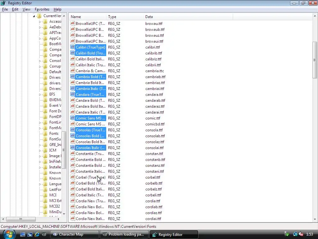Expand the ICM tree node arrow

(x=40, y=151)
